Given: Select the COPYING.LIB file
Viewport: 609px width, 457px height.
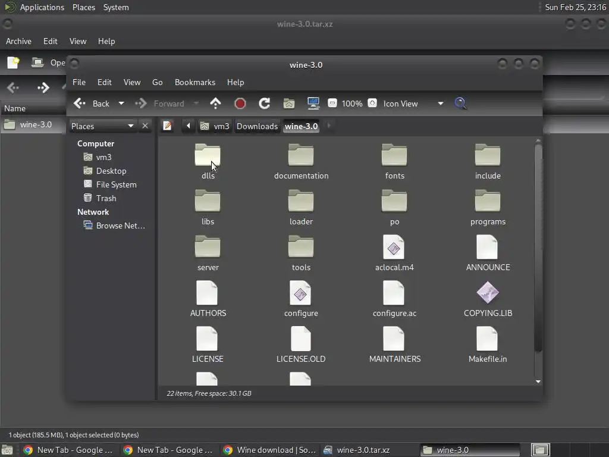Looking at the screenshot, I should (488, 299).
